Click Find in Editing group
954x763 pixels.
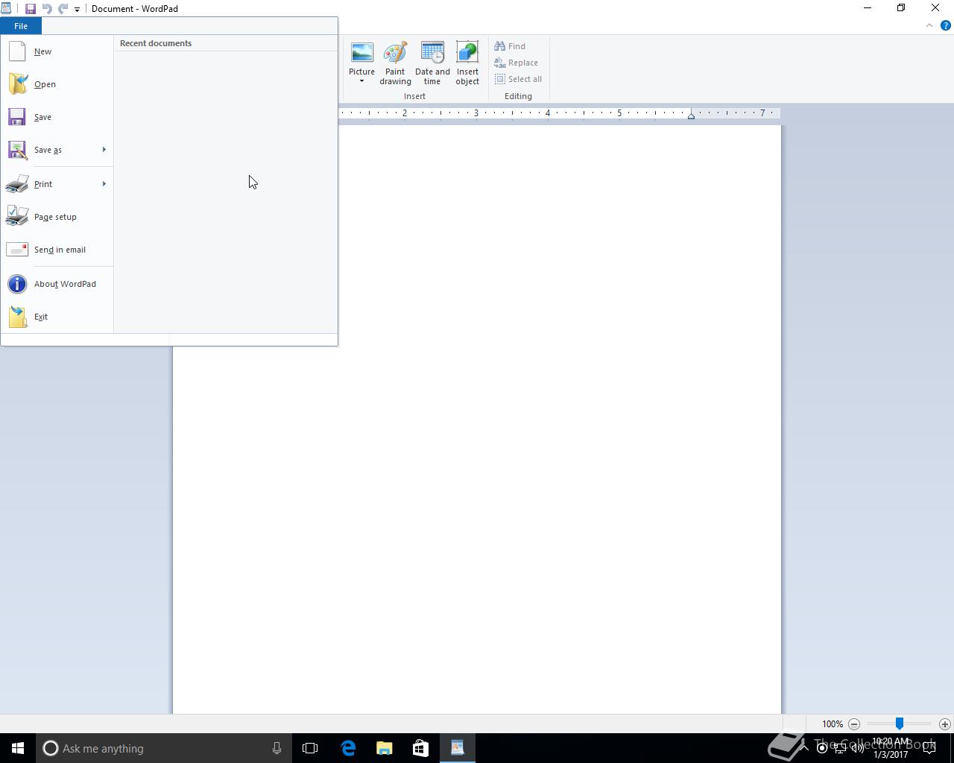tap(511, 46)
